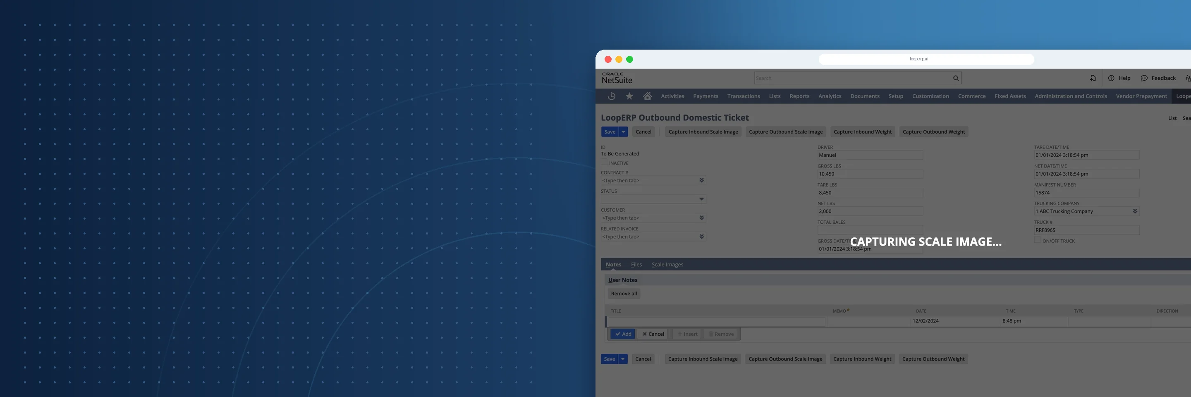Screen dimensions: 1191x397
Task: Click the top Save button
Action: click(610, 132)
